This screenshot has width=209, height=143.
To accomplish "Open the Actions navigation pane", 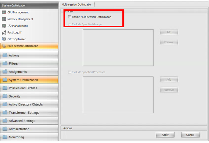I will pos(29,55).
